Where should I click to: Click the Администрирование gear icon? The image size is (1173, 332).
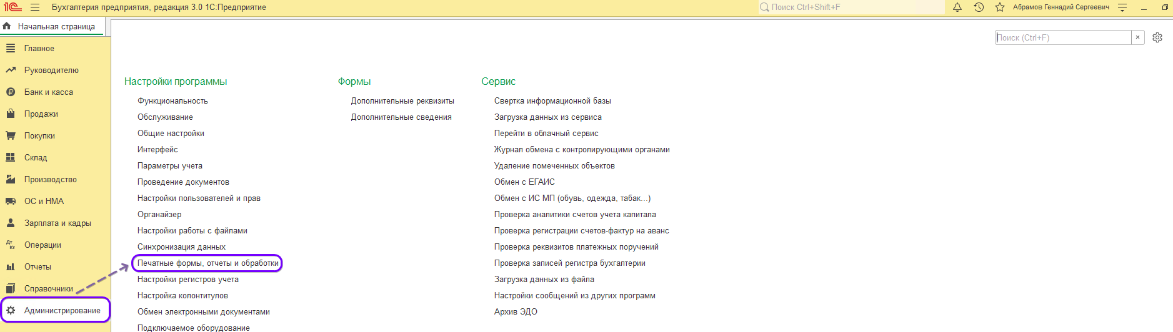pyautogui.click(x=11, y=310)
